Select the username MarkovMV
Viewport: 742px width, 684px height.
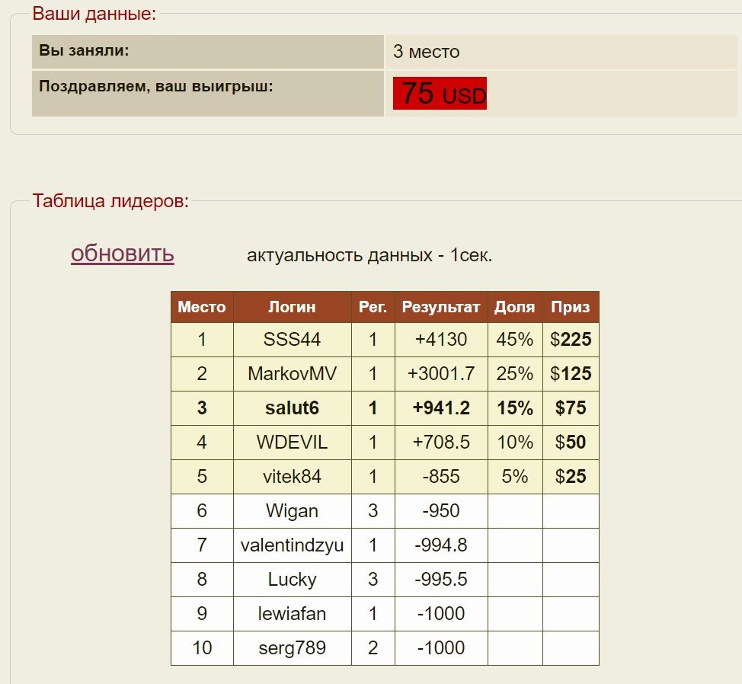click(x=292, y=374)
